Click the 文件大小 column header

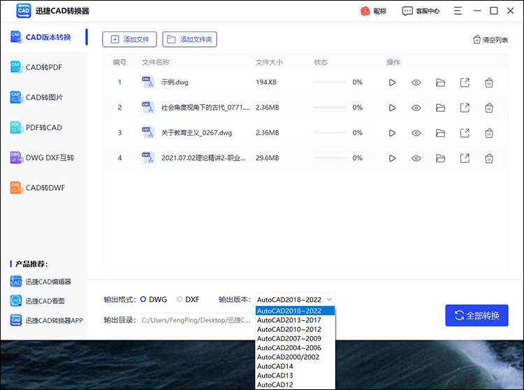[269, 62]
